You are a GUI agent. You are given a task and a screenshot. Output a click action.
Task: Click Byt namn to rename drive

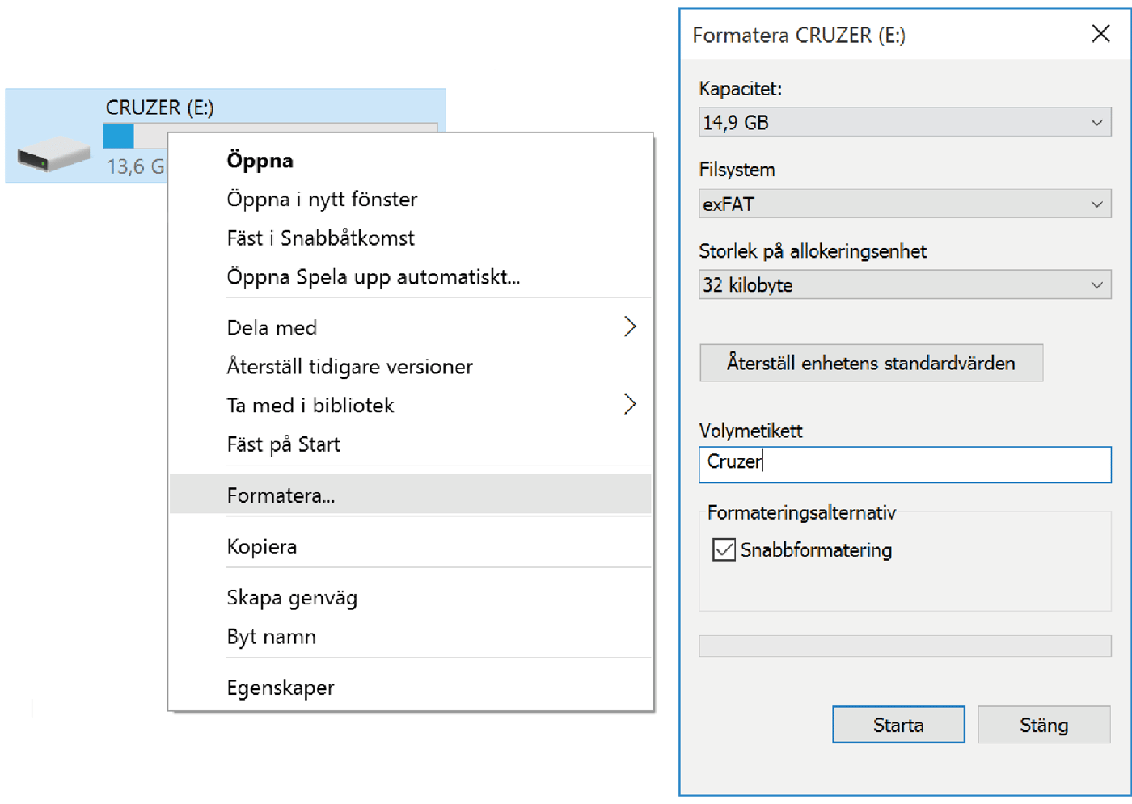pos(271,637)
